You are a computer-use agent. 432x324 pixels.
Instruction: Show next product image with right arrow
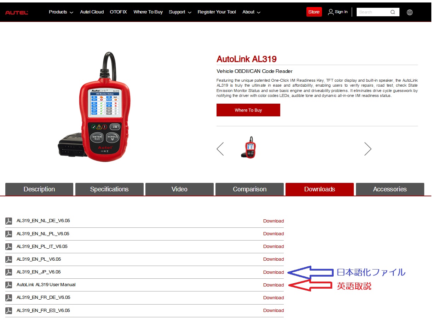[x=368, y=149]
